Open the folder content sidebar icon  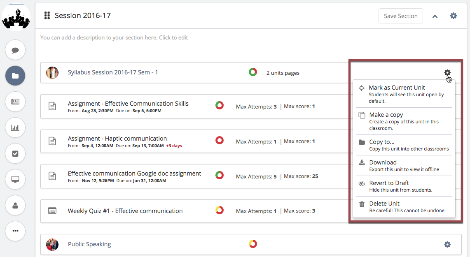[x=15, y=76]
